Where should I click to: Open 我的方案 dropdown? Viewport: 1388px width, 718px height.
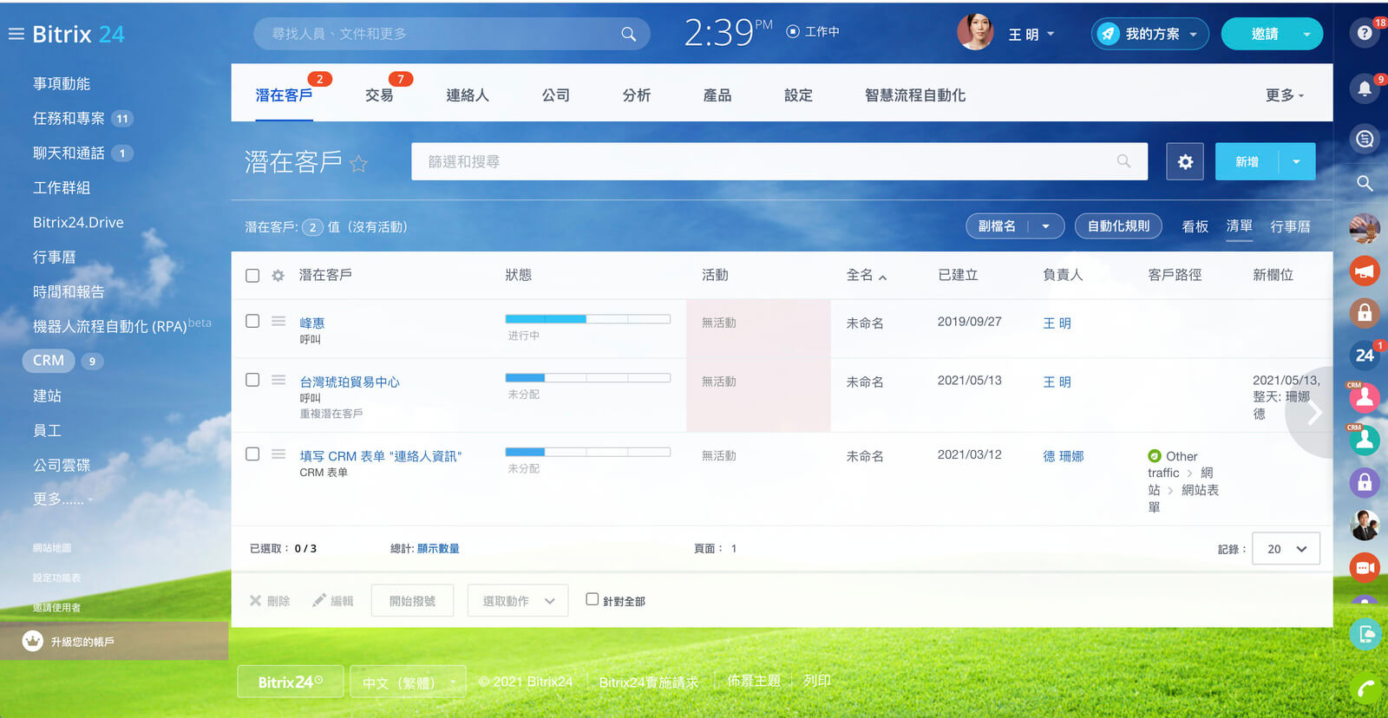(1193, 34)
